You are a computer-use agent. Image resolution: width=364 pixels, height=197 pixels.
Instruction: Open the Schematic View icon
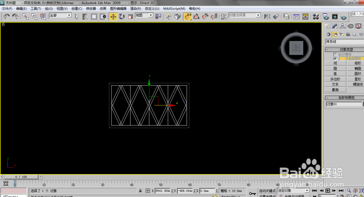[x=305, y=16]
